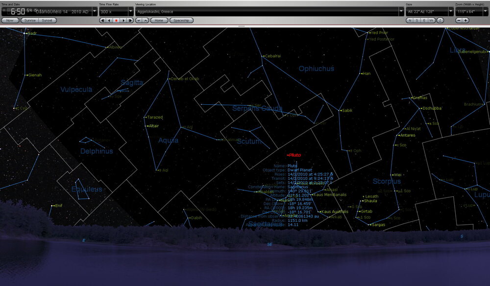Open the Time and Date dropdown
The width and height of the screenshot is (490, 286).
pos(95,11)
